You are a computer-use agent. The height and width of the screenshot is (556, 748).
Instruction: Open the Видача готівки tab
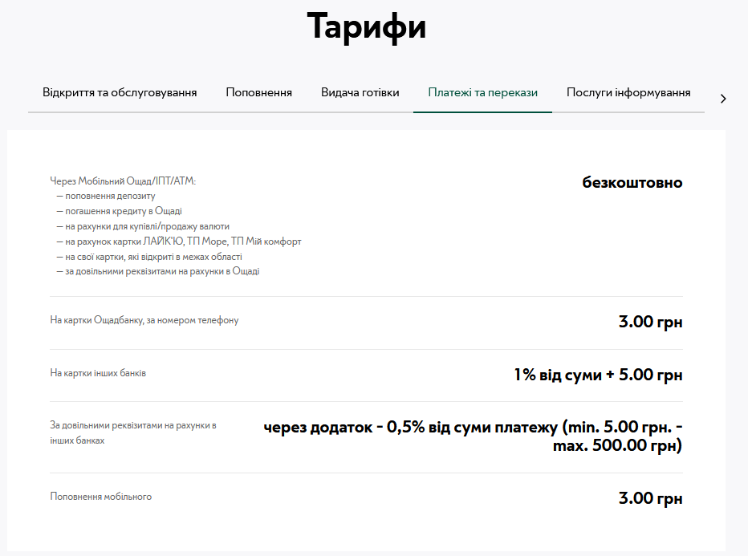coord(360,92)
